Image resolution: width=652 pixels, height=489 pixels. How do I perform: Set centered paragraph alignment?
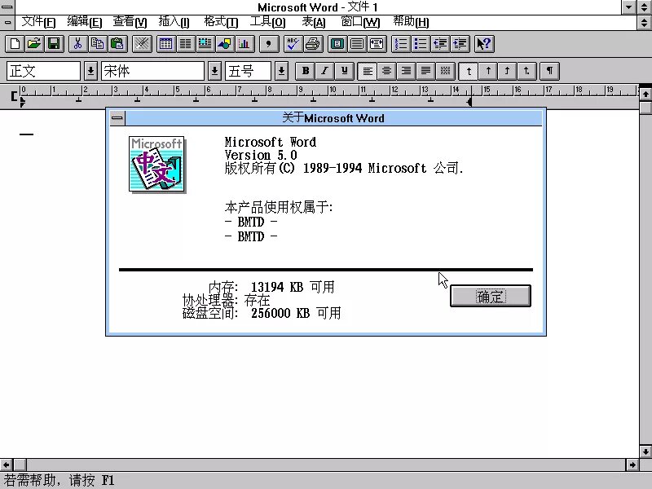pos(386,71)
